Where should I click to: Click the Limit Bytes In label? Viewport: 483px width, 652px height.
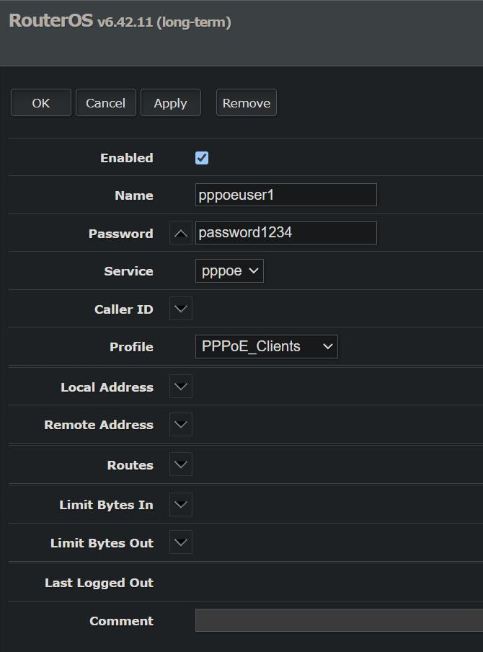(x=106, y=505)
